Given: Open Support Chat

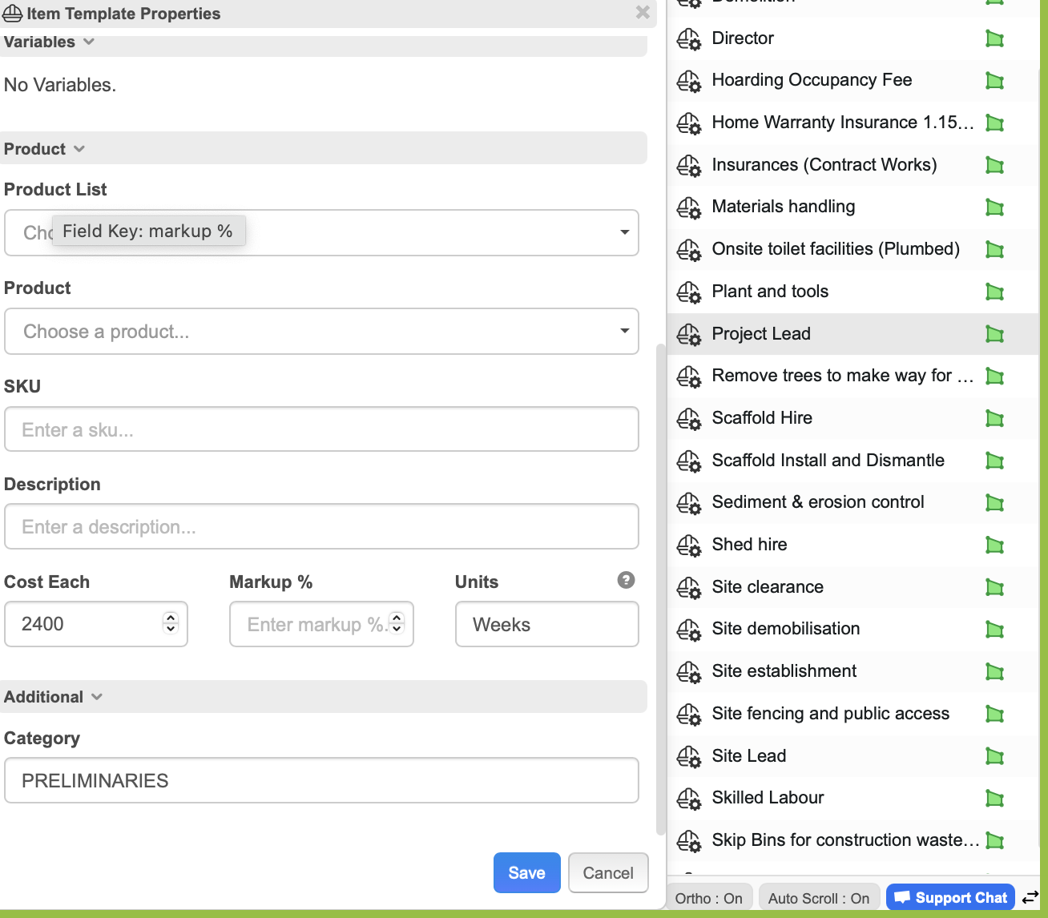Looking at the screenshot, I should [950, 898].
